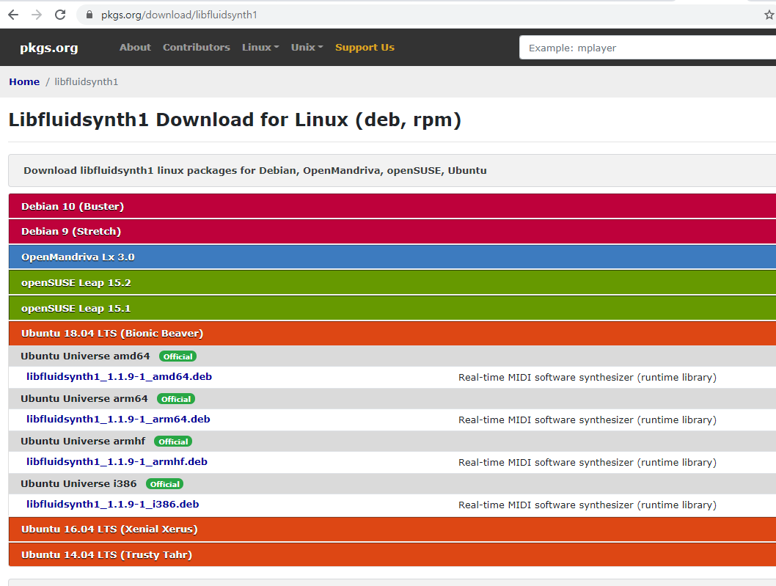The height and width of the screenshot is (586, 776).
Task: Expand the Unix dropdown menu
Action: coord(307,48)
